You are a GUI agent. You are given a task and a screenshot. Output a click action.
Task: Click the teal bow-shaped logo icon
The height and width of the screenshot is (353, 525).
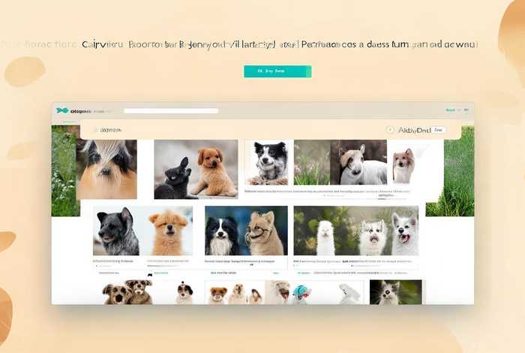(62, 110)
